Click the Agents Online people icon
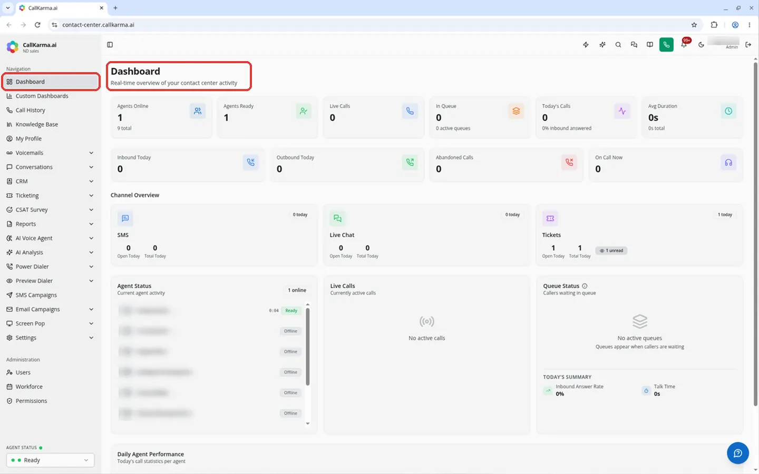 198,111
